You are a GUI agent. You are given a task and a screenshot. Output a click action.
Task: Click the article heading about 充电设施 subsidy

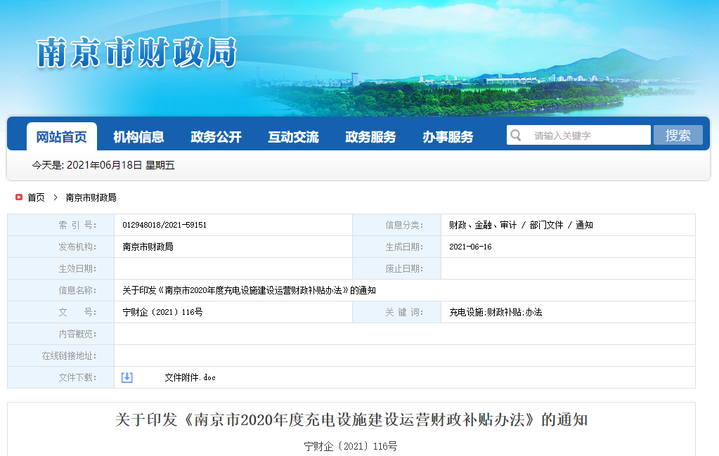(x=351, y=420)
